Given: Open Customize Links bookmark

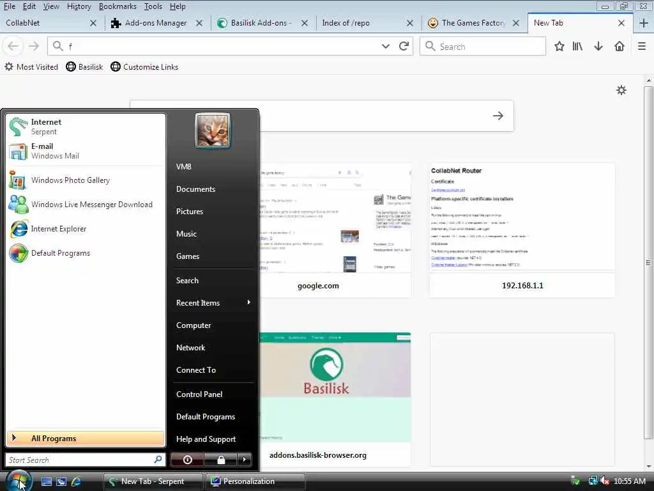Looking at the screenshot, I should [144, 66].
